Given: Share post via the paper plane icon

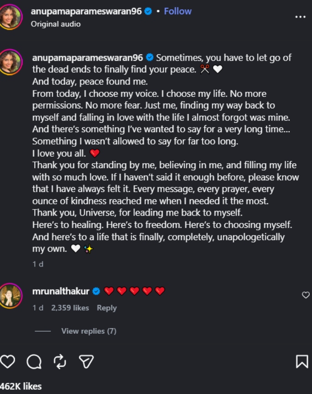Looking at the screenshot, I should coord(86,362).
